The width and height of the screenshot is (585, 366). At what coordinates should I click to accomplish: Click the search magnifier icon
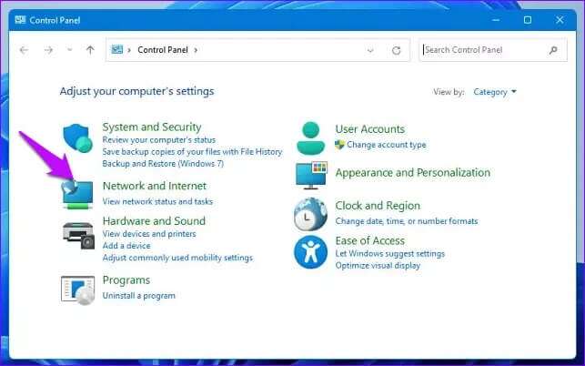click(553, 50)
